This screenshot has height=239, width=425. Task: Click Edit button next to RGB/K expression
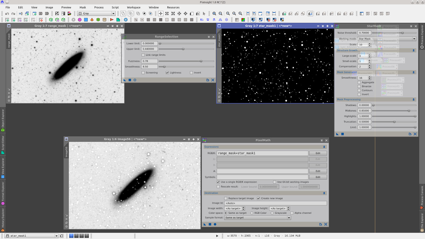tap(318, 153)
